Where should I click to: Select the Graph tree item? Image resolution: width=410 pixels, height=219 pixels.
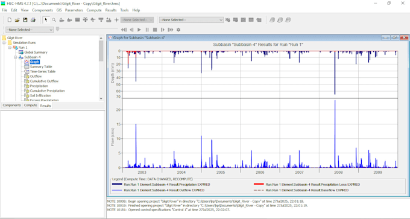coord(34,62)
